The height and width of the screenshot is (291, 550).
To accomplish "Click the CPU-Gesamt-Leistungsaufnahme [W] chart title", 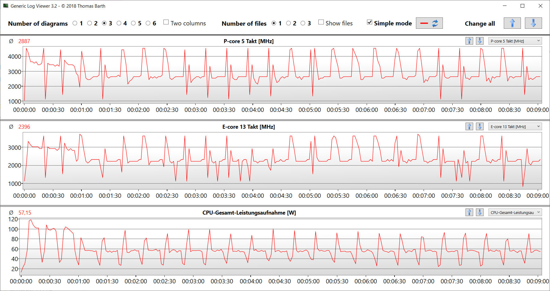I will (x=249, y=213).
